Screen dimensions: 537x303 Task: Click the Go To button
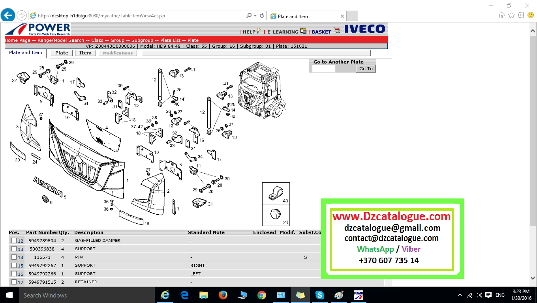(x=366, y=69)
